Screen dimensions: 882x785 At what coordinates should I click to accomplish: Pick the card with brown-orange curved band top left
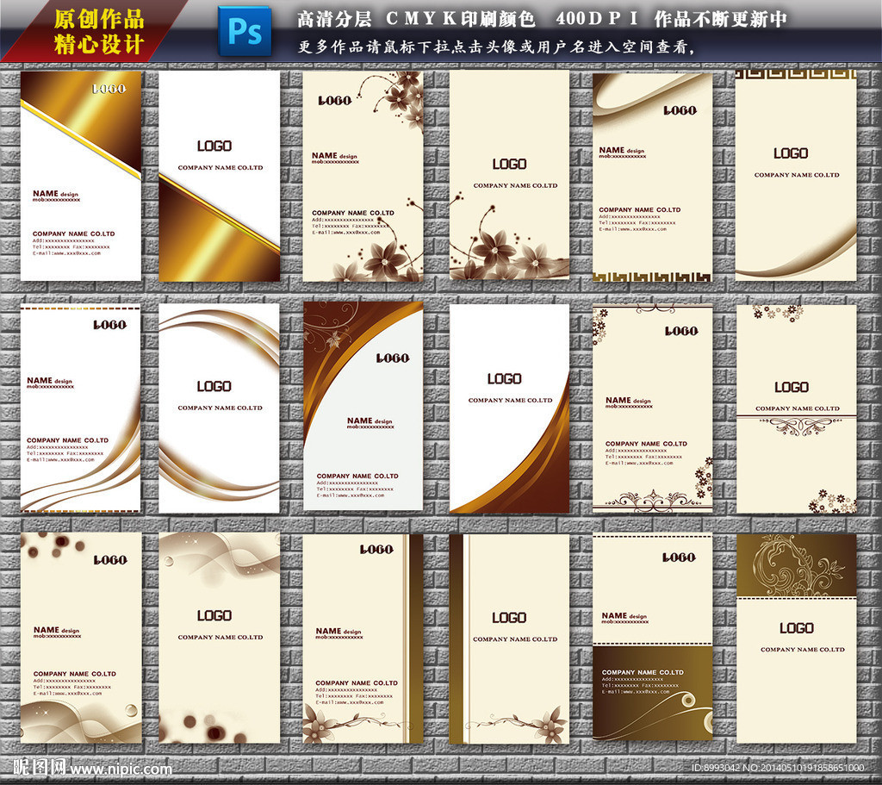363,408
